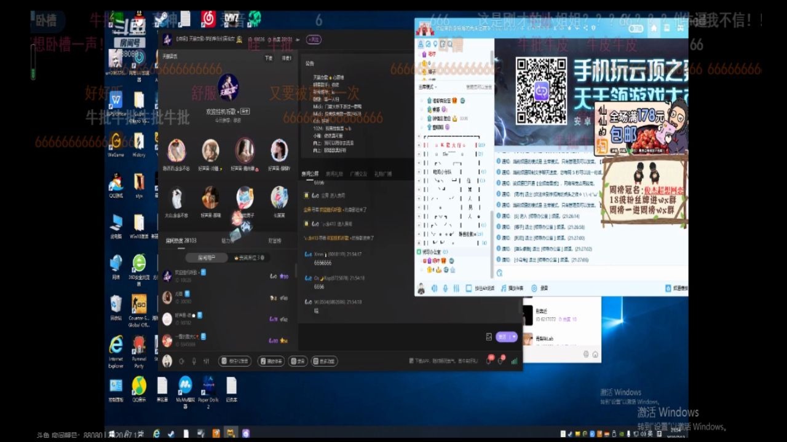Expand the 电竞小分队 channel row
Screen dimensions: 787x442
(419, 172)
